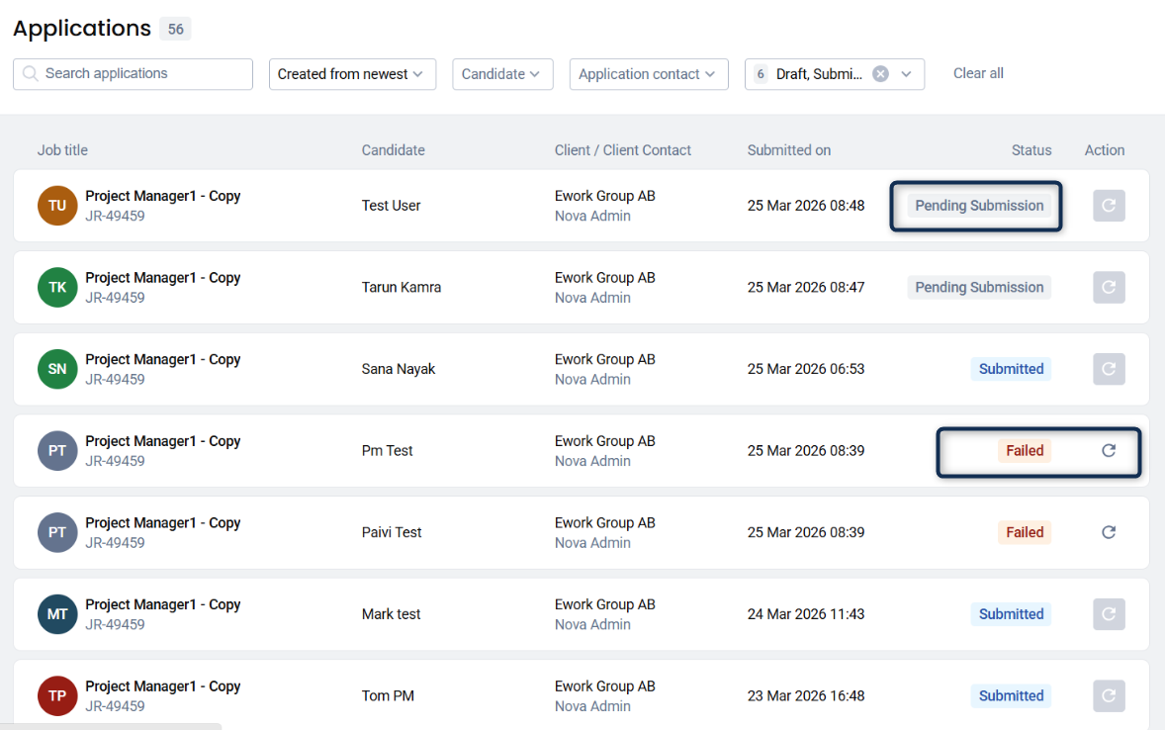Click Pending Submission status for Test User

(978, 206)
